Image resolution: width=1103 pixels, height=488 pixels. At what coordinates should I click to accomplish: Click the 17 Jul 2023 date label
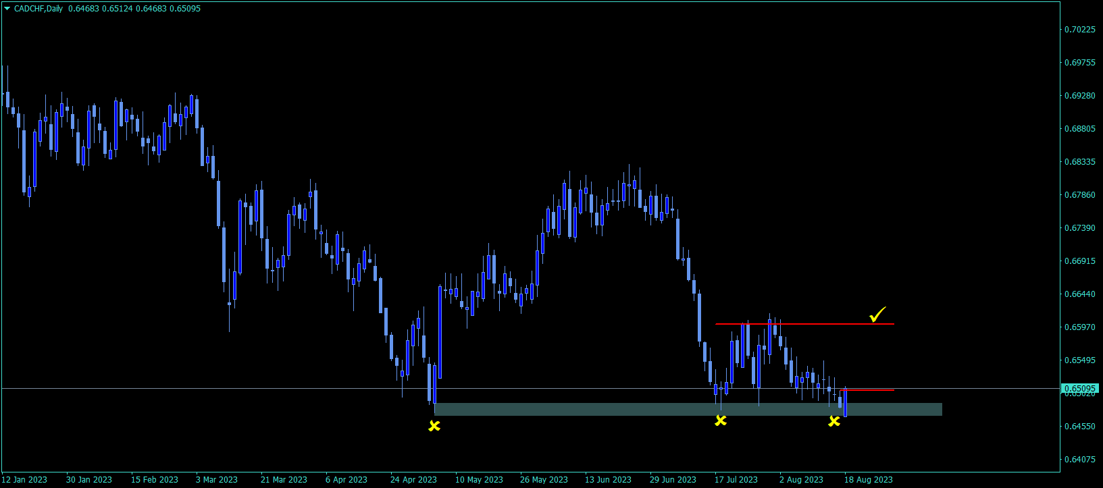(736, 480)
